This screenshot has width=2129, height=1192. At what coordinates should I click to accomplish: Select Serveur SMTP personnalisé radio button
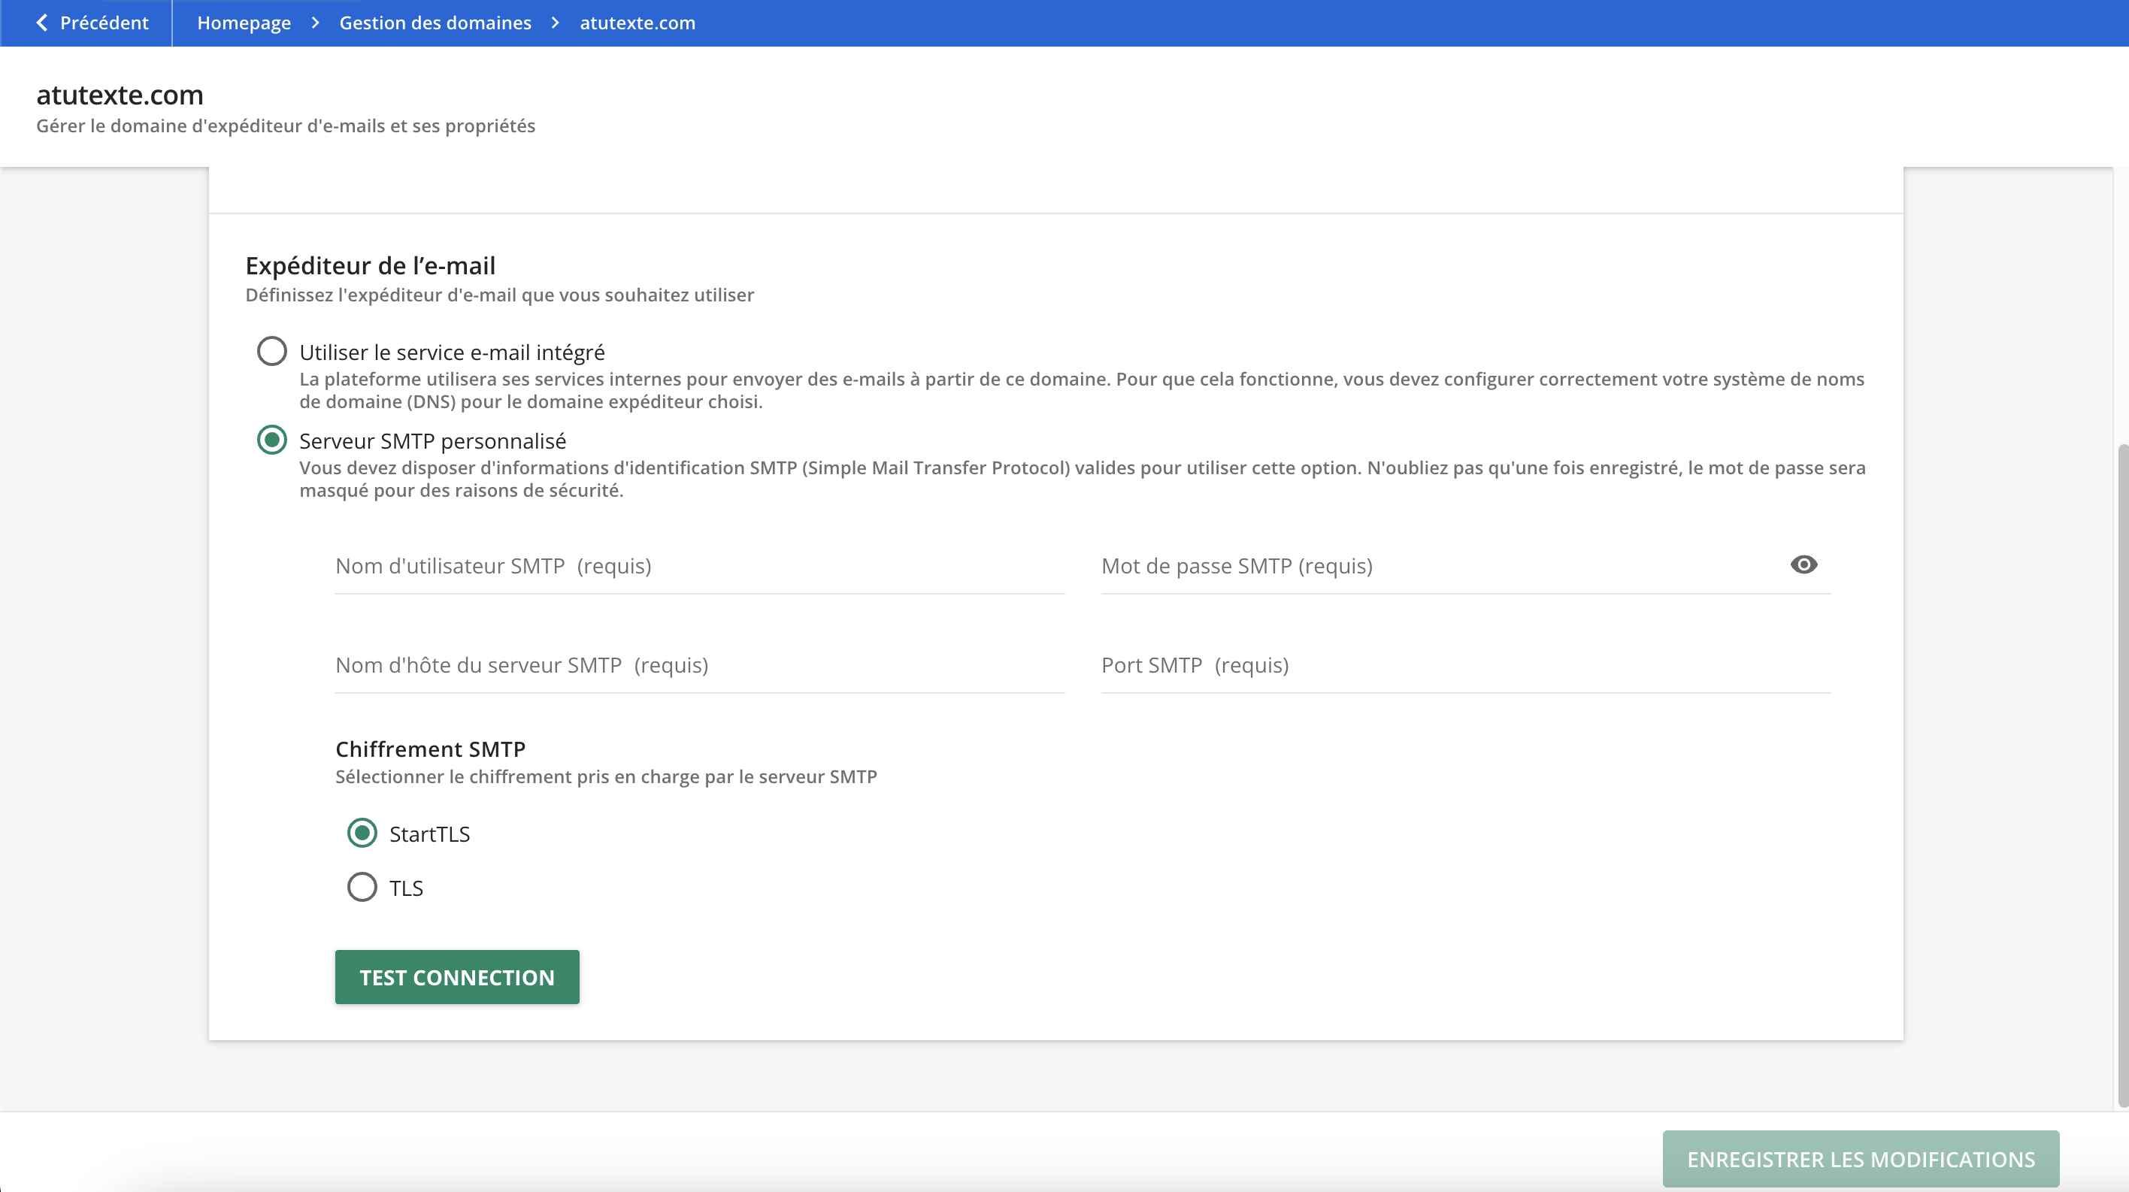[272, 440]
